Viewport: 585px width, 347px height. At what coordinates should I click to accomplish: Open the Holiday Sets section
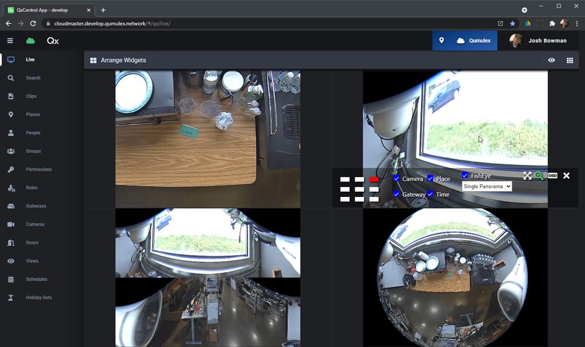pyautogui.click(x=11, y=297)
